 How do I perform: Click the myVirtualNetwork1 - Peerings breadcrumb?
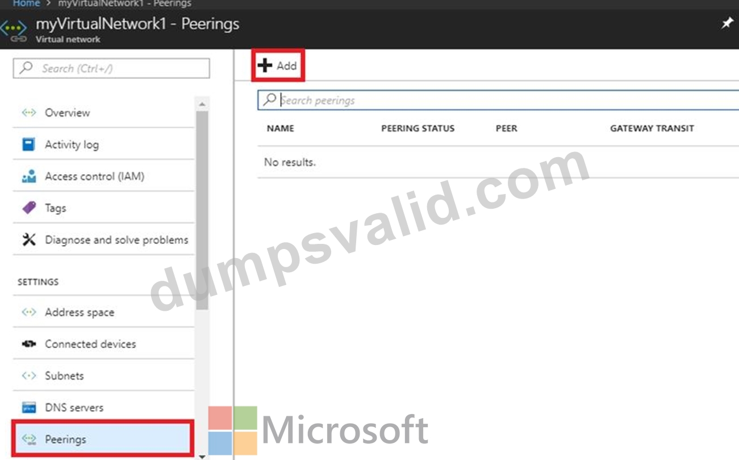[x=124, y=3]
